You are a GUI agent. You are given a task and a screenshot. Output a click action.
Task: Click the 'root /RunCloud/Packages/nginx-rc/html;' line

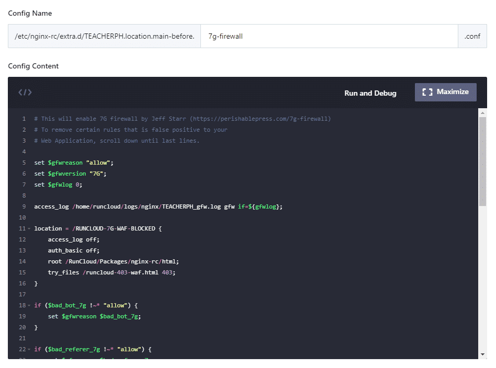[x=113, y=261]
